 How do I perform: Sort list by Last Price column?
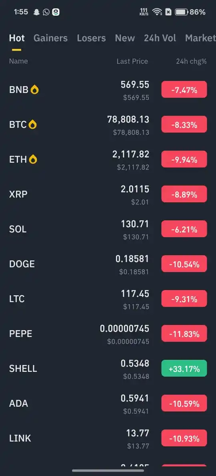tap(132, 61)
